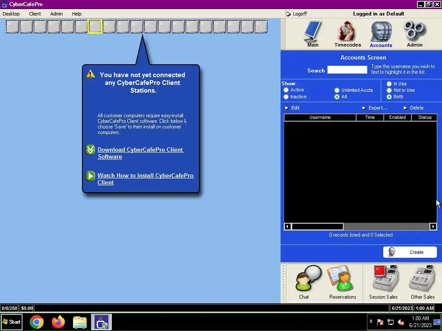This screenshot has height=331, width=442.
Task: Select the Active accounts radio button
Action: 286,90
